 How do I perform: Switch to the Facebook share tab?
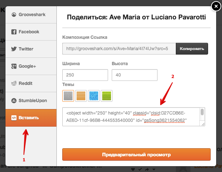click(x=31, y=32)
